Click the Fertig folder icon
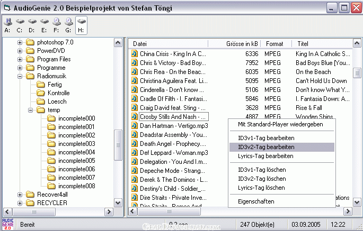The height and width of the screenshot is (231, 363). click(41, 85)
